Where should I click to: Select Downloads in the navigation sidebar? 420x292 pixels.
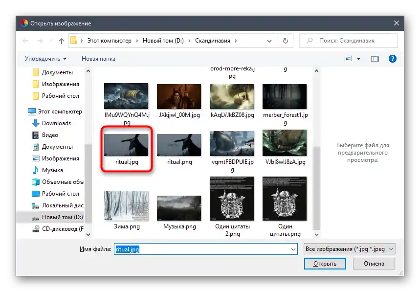point(56,123)
